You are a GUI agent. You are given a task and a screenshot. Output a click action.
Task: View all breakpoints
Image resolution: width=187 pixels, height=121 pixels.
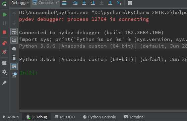[4, 43]
